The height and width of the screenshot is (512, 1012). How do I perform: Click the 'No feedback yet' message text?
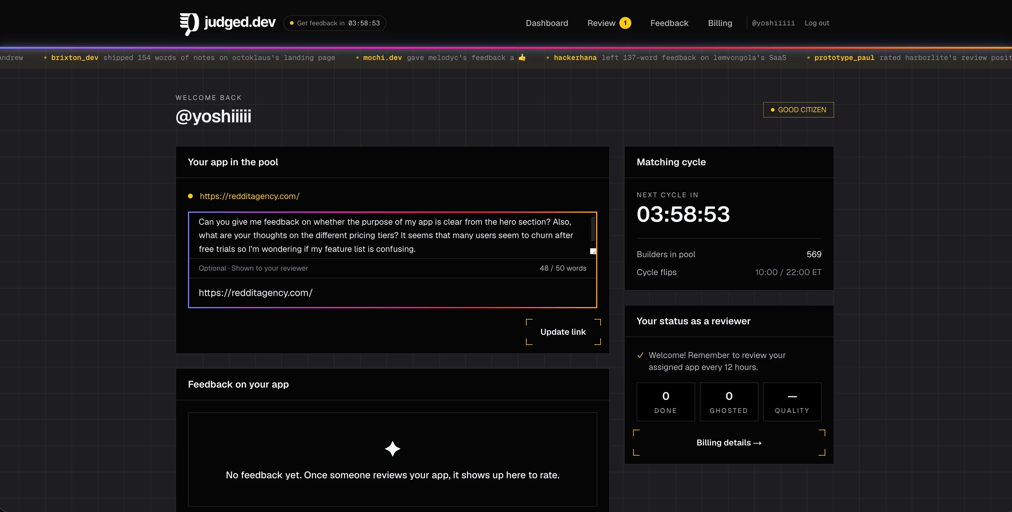392,475
